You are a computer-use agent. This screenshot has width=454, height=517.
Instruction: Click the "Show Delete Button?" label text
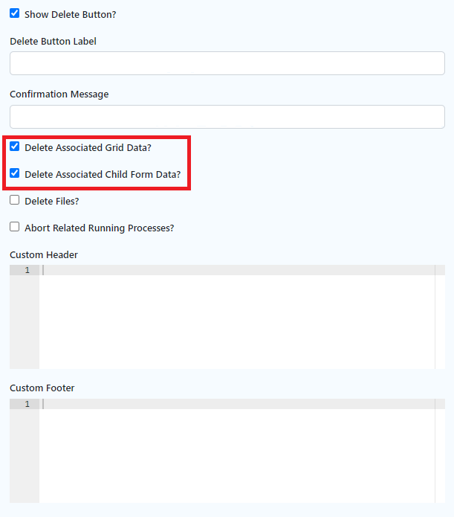71,15
